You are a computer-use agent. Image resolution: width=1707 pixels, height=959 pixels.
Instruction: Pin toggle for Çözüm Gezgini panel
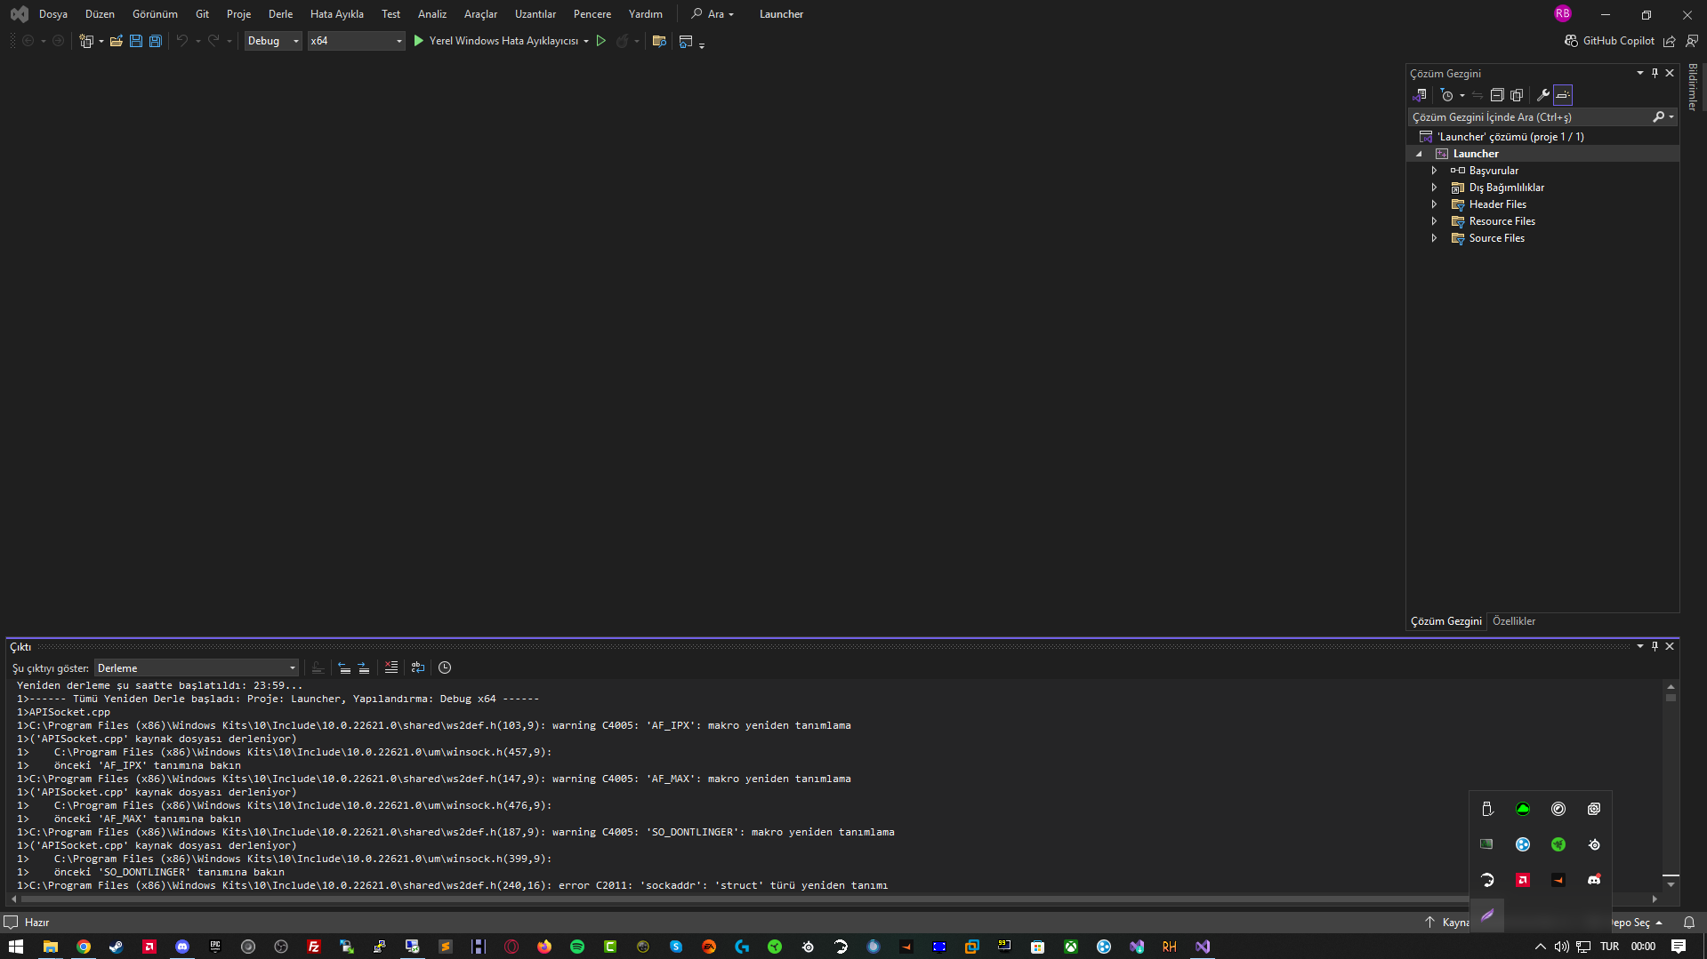[x=1655, y=73]
